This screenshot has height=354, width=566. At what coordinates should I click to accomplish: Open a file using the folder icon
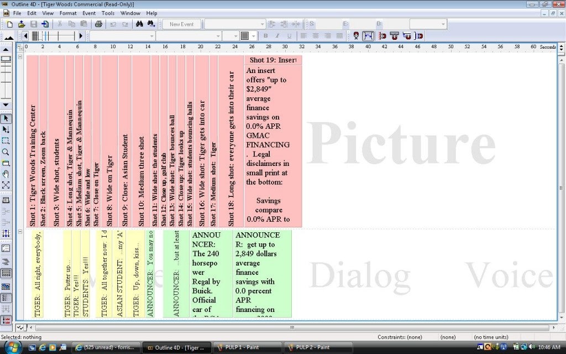[x=22, y=24]
